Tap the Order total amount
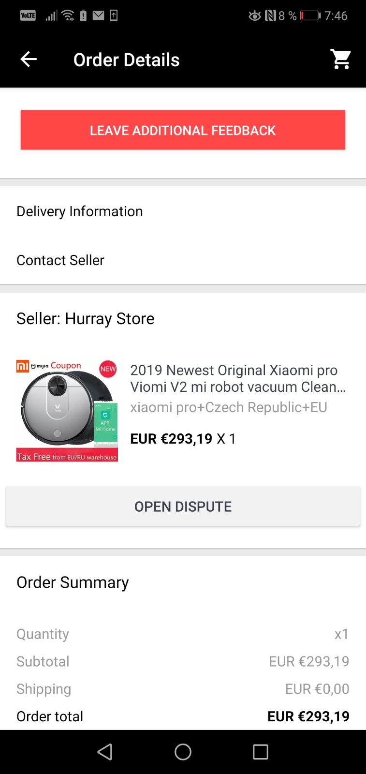The image size is (366, 774). (308, 716)
